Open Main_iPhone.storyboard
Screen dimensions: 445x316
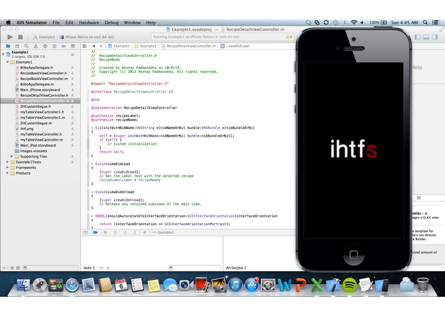40,90
